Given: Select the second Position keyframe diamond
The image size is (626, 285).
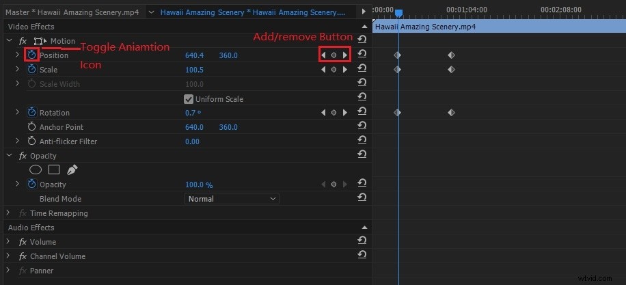Looking at the screenshot, I should (x=451, y=55).
